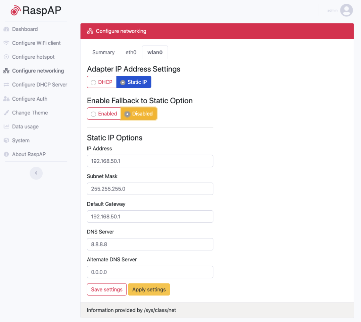Click the Save settings button

coord(107,289)
